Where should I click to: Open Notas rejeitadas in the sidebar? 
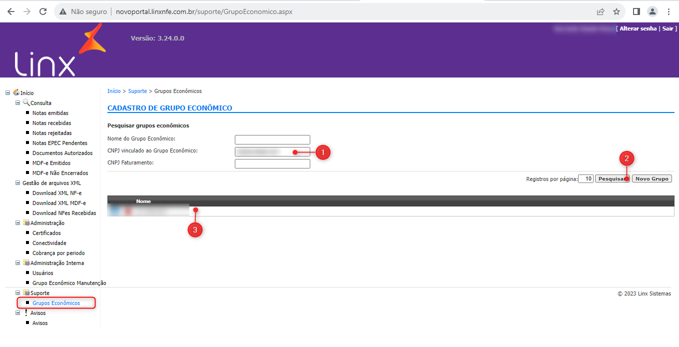pyautogui.click(x=52, y=133)
